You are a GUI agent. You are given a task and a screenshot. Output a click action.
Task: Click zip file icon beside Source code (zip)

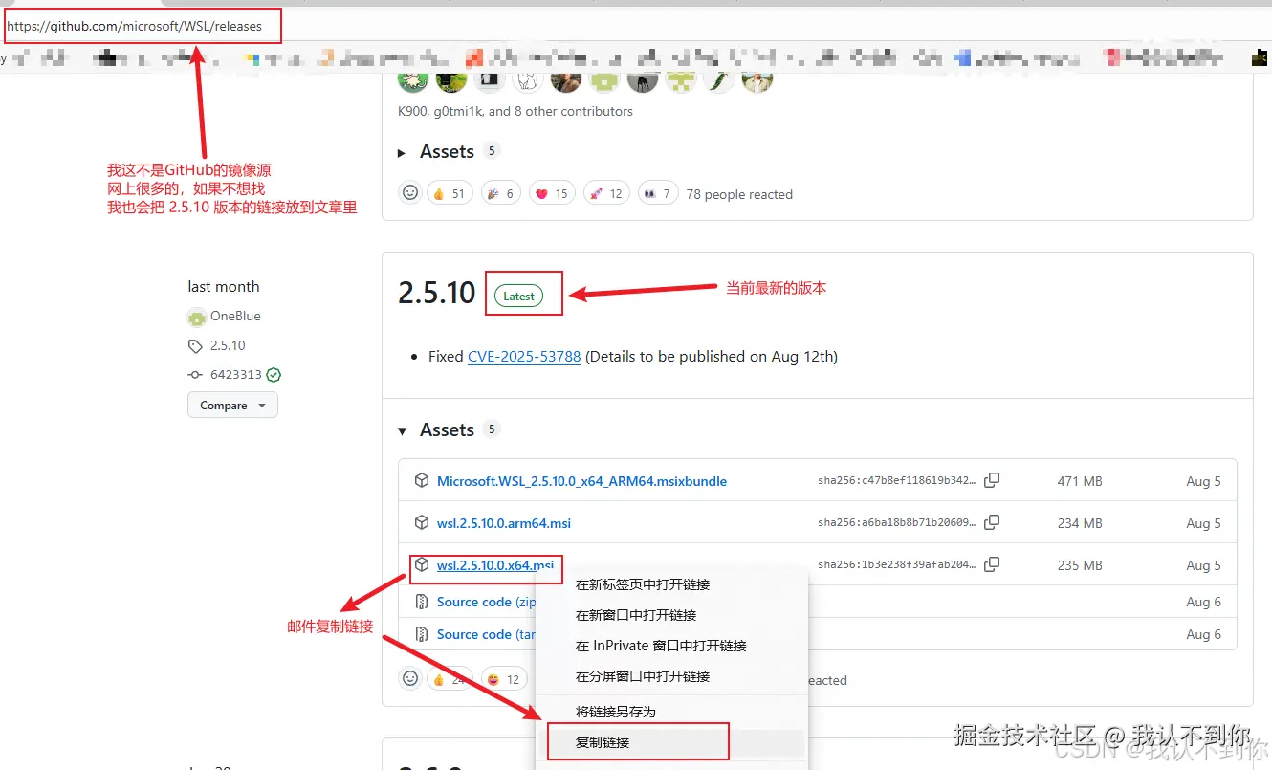421,602
